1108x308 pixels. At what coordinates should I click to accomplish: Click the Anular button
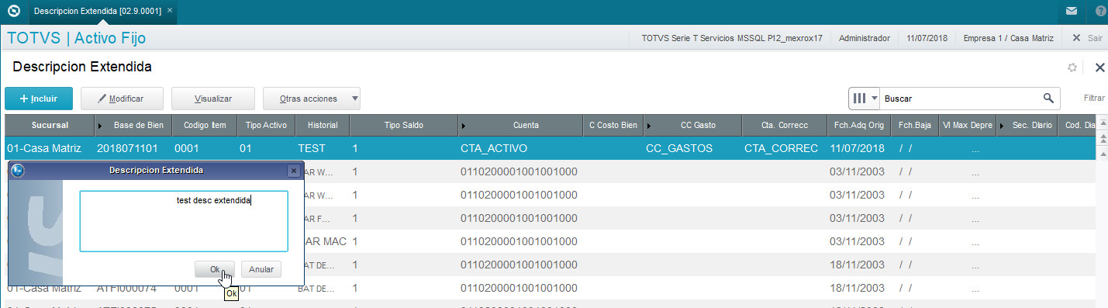[x=261, y=269]
